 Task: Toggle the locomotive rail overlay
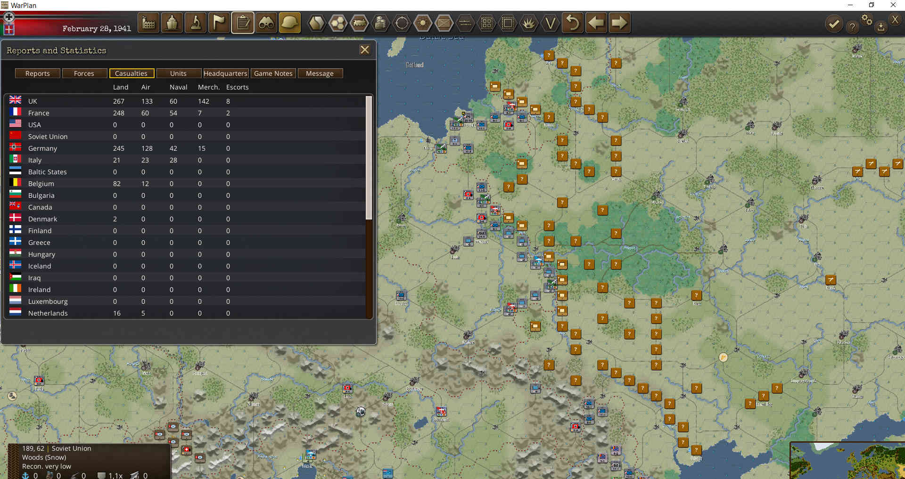[359, 23]
